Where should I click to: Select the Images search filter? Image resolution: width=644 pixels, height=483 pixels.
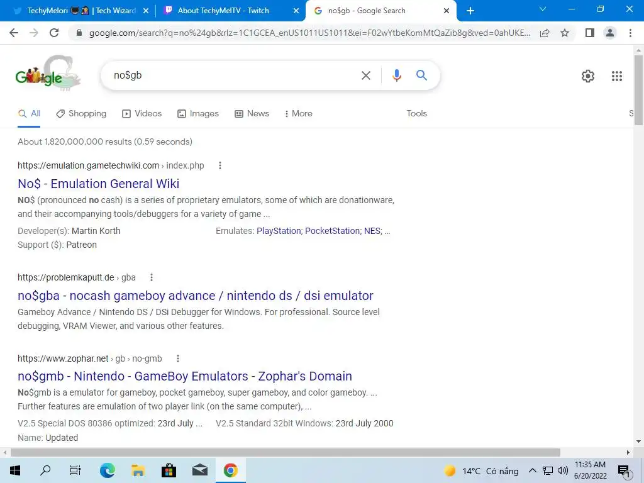(x=198, y=114)
